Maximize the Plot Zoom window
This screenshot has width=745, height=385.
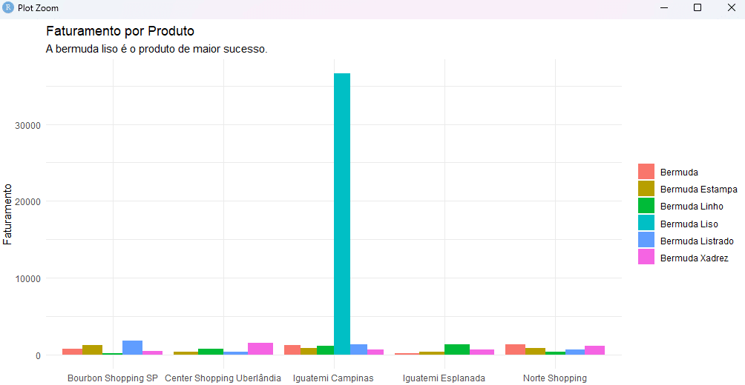click(x=698, y=8)
